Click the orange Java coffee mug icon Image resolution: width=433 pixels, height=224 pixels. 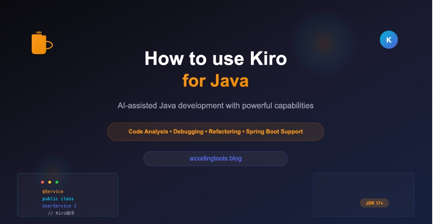pyautogui.click(x=42, y=43)
